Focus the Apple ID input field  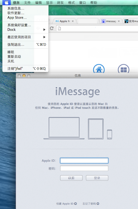click(x=84, y=161)
